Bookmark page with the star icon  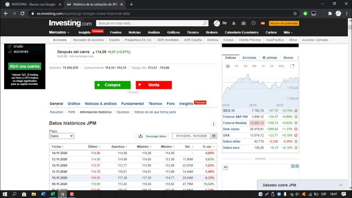[x=295, y=13]
